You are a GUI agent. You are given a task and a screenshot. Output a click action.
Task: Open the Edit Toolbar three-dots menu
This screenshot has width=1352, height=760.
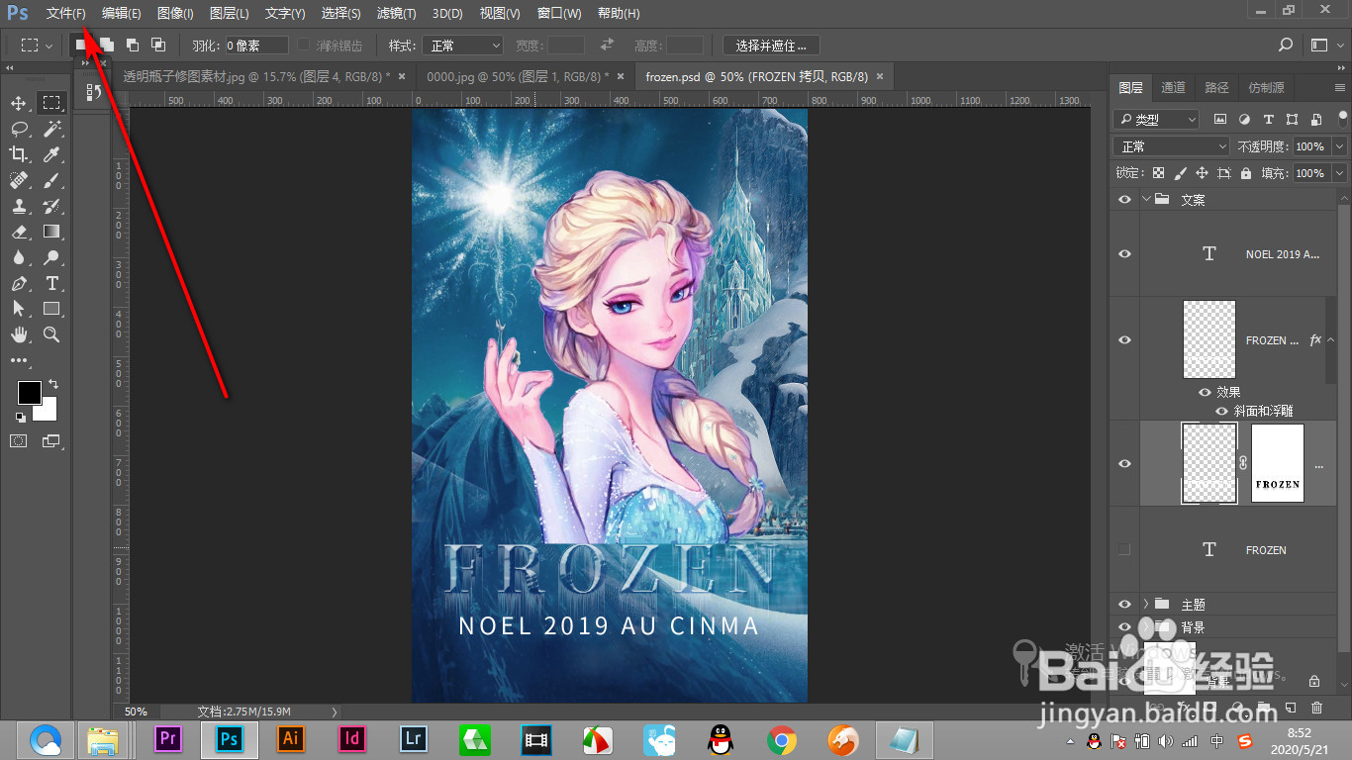point(19,361)
